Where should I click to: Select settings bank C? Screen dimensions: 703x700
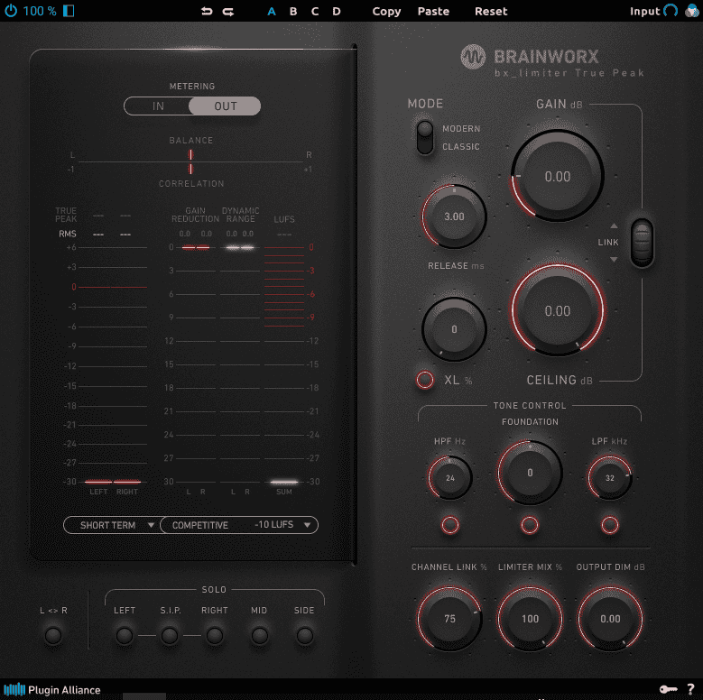point(315,11)
